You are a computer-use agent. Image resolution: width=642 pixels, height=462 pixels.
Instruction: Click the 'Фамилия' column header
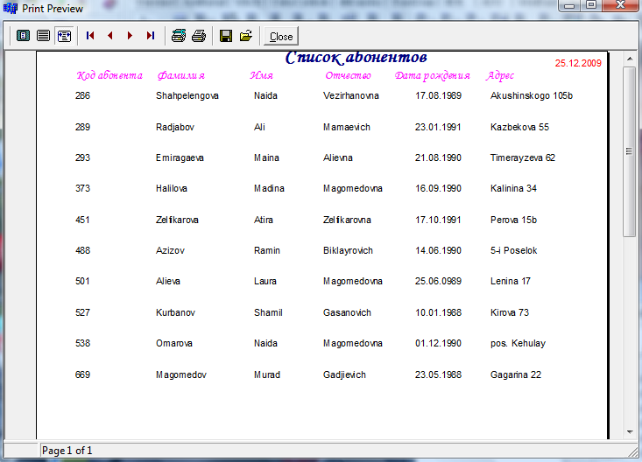tap(181, 75)
